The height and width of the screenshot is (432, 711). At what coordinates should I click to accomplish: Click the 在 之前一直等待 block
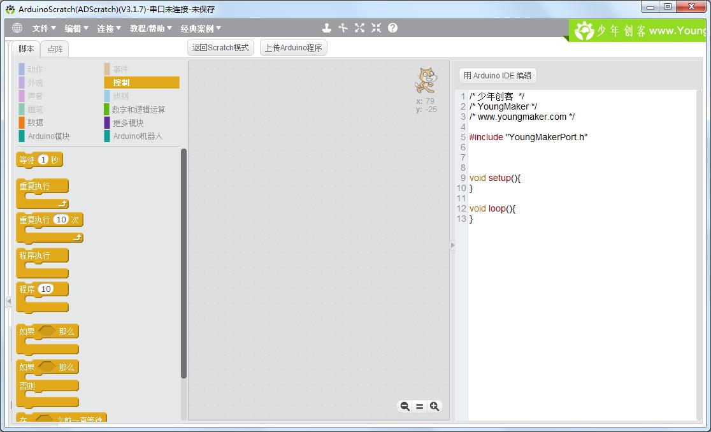point(61,417)
